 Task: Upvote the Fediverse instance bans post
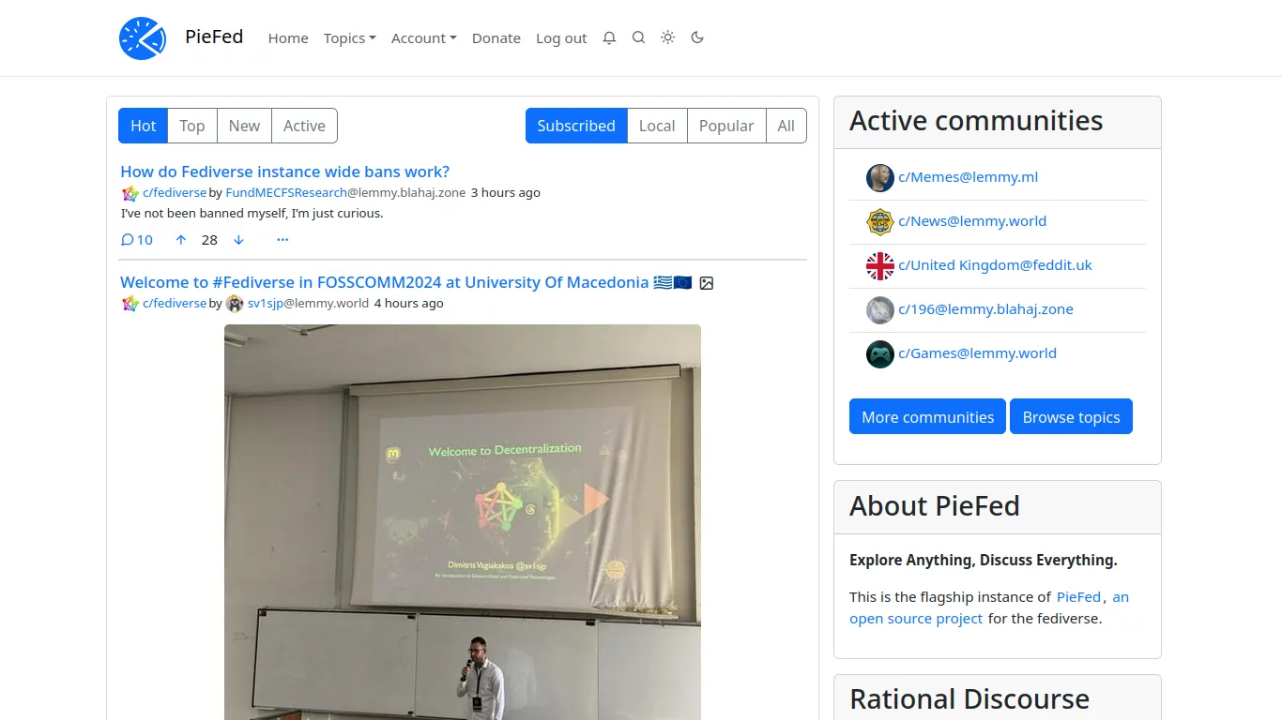180,240
